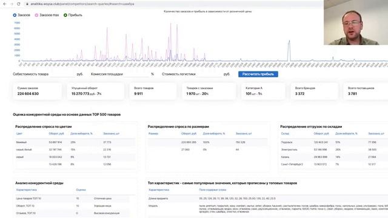Click the 'Упущенный оборот' card 15 270 773
Image resolution: width=388 pixels, height=218 pixels.
96,91
